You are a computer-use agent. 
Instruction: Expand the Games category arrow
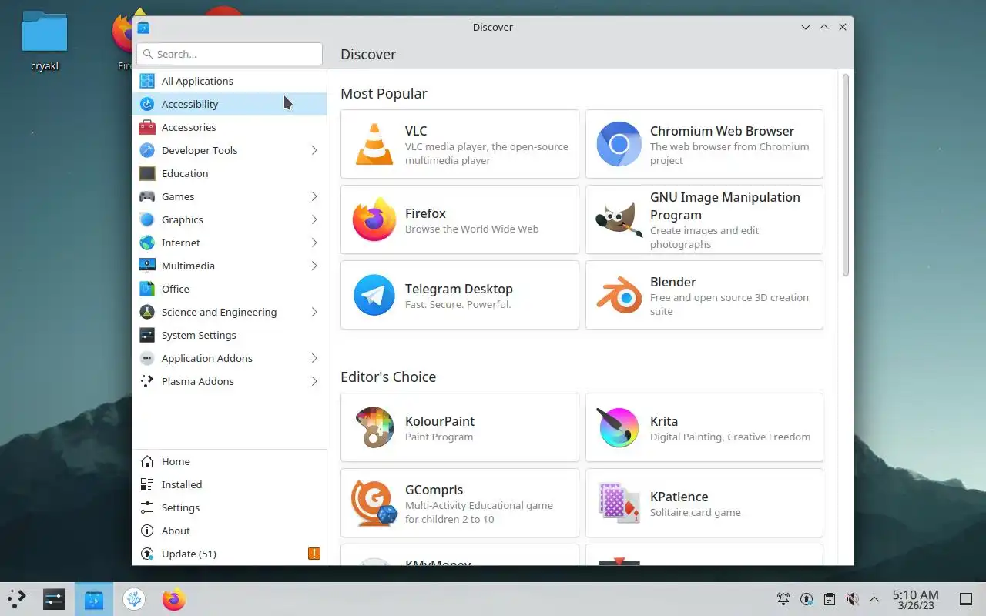point(314,196)
